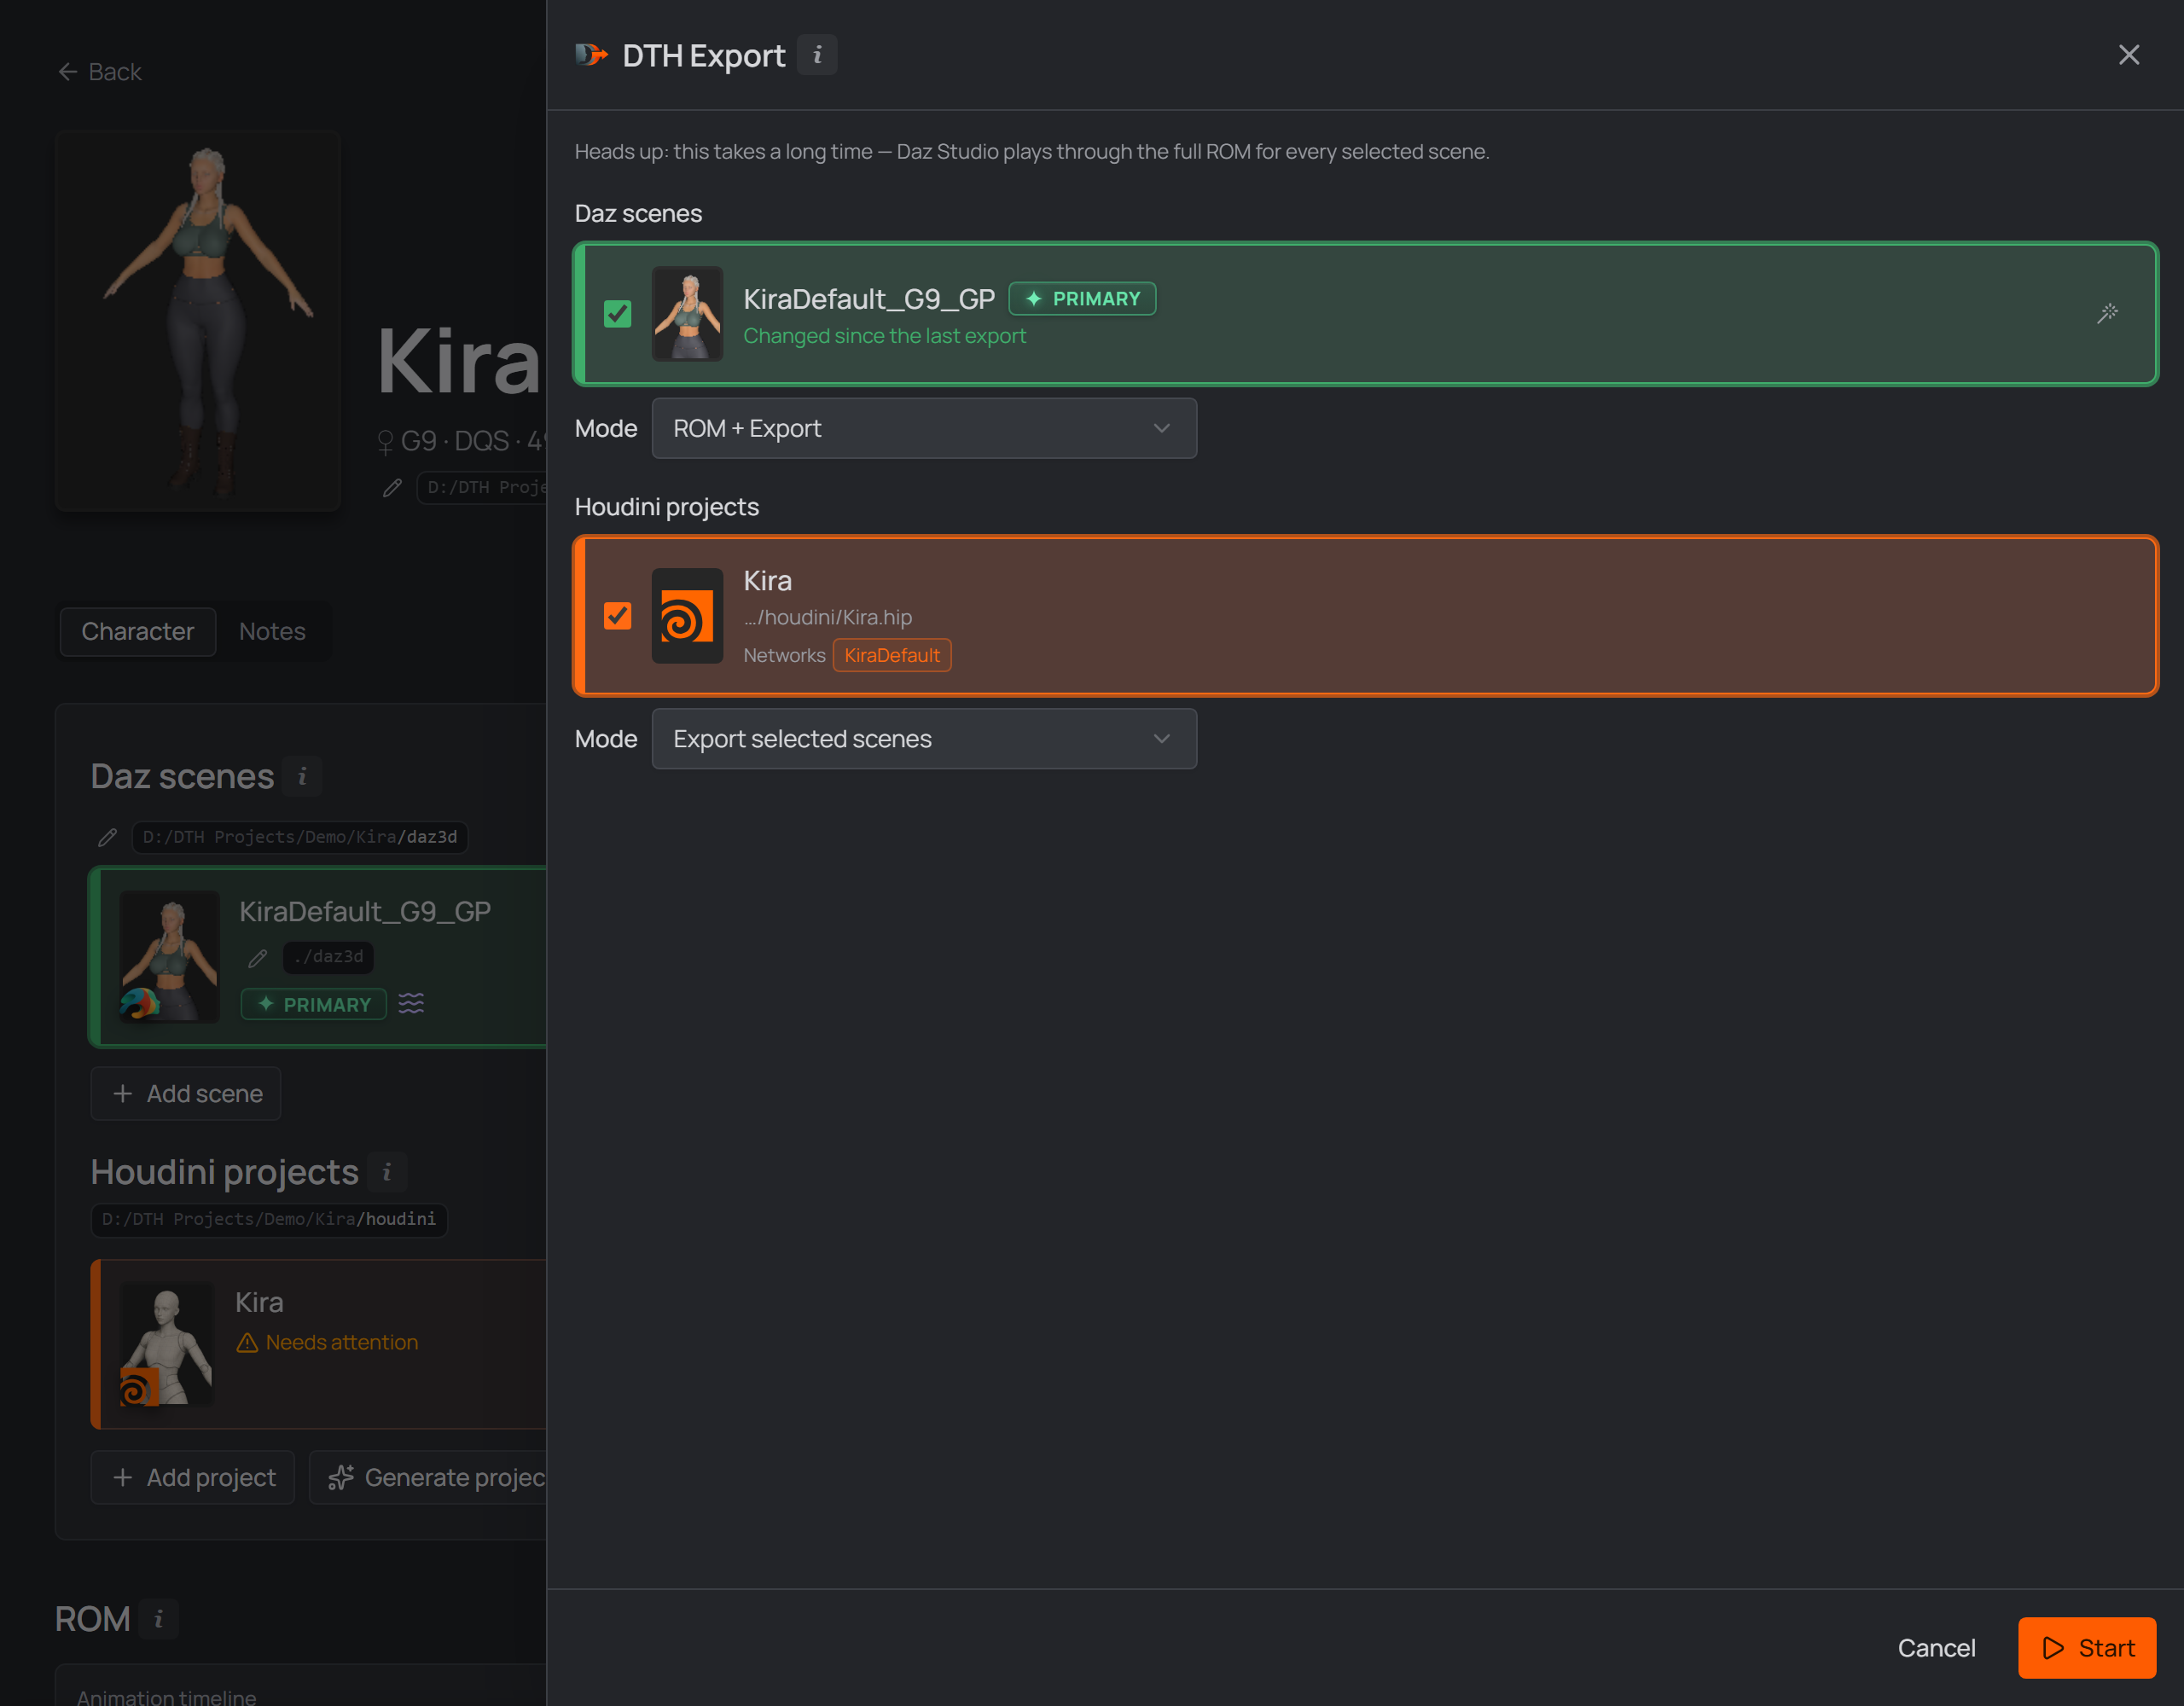The height and width of the screenshot is (1706, 2184).
Task: Click the Daz scenes info icon
Action: [302, 777]
